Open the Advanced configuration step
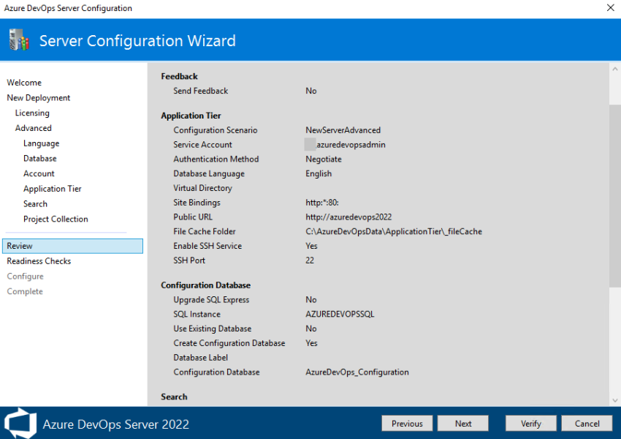The image size is (621, 439). click(x=33, y=127)
